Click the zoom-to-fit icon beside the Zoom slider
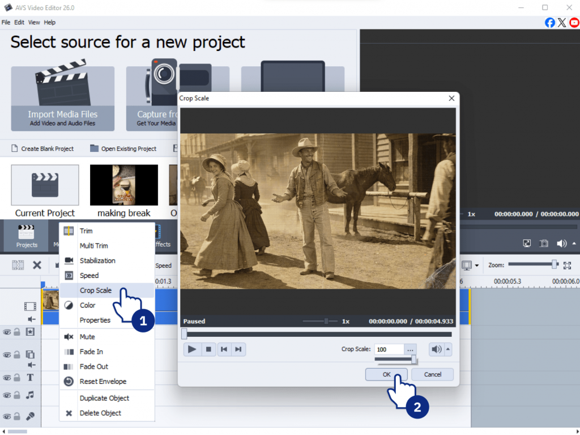 (x=567, y=265)
